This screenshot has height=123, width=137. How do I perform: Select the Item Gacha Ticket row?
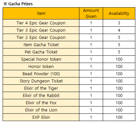69,45
